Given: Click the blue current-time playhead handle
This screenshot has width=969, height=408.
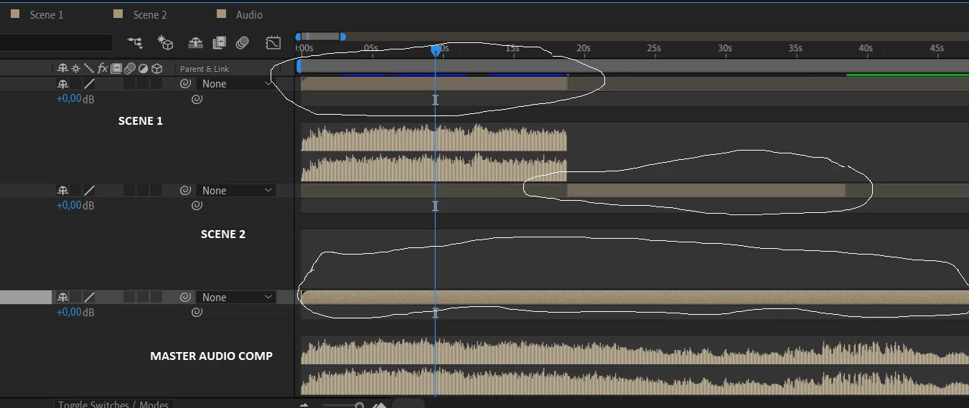Looking at the screenshot, I should [436, 50].
